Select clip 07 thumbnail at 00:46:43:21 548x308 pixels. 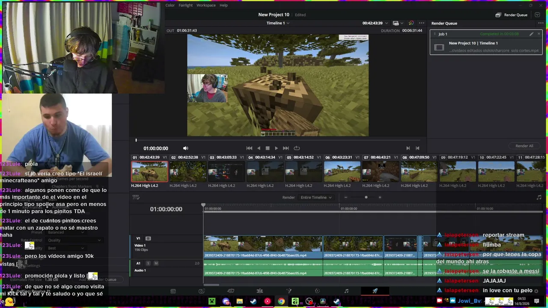[381, 172]
